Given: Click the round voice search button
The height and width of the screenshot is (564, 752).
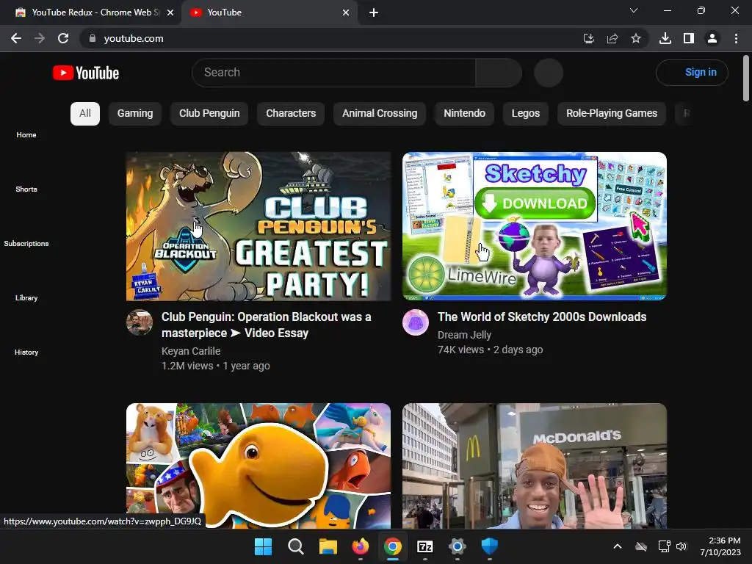Looking at the screenshot, I should 548,73.
